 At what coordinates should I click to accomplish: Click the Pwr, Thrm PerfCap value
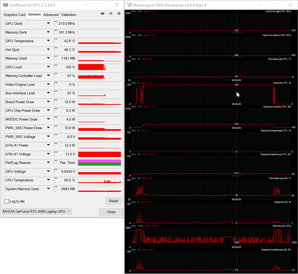pos(65,163)
